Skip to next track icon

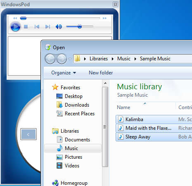[47, 26]
